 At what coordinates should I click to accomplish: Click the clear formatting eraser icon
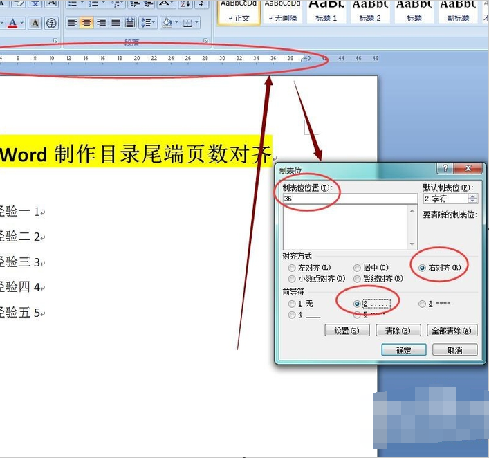coord(19,3)
